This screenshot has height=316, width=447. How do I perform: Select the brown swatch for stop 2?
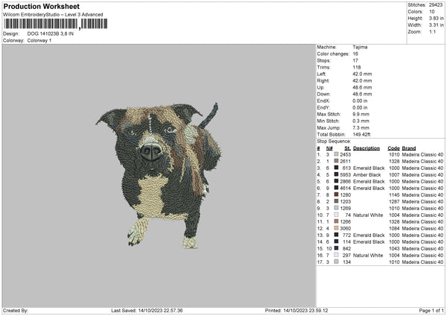click(x=337, y=161)
